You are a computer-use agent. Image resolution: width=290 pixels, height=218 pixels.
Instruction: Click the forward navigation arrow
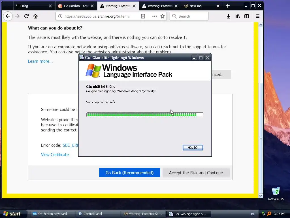(17, 16)
